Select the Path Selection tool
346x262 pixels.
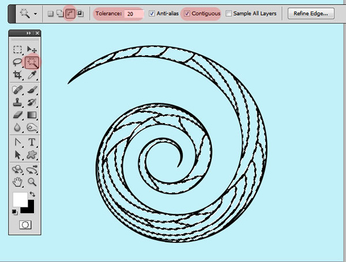[x=17, y=155]
